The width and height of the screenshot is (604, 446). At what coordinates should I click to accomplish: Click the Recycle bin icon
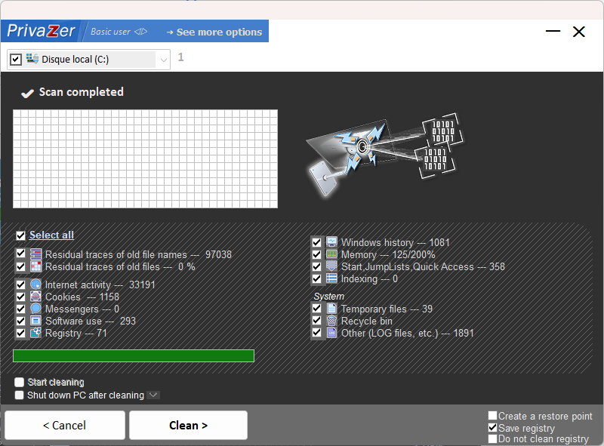tap(331, 321)
